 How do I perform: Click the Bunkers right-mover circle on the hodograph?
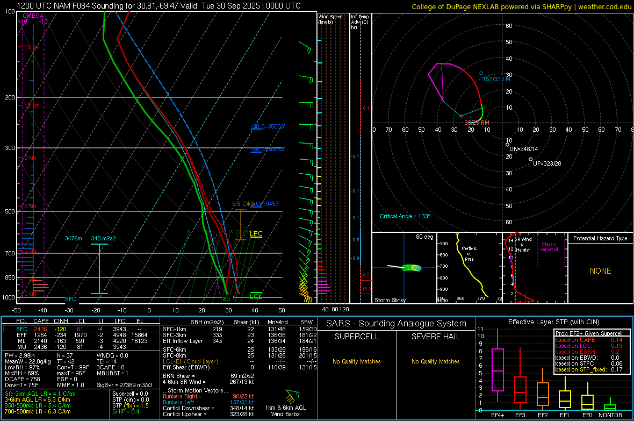coord(462,117)
